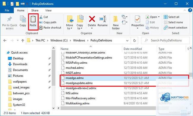This screenshot has height=116, width=193.
Task: Sort by Type column header
Action: point(161,49)
